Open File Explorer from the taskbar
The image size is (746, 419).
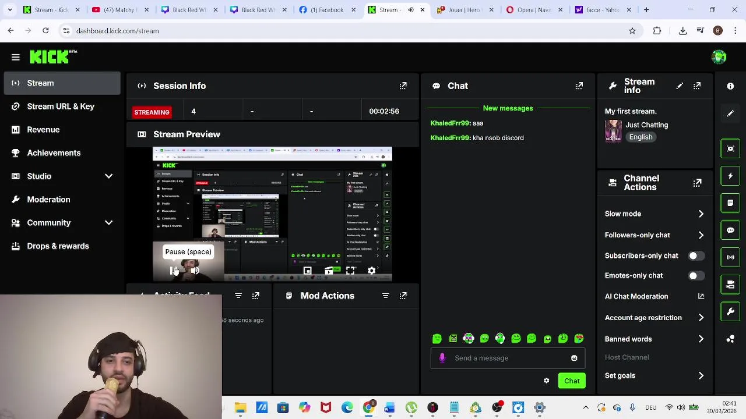[240, 408]
